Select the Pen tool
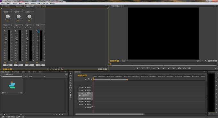The height and width of the screenshot is (118, 218). pyautogui.click(x=71, y=92)
